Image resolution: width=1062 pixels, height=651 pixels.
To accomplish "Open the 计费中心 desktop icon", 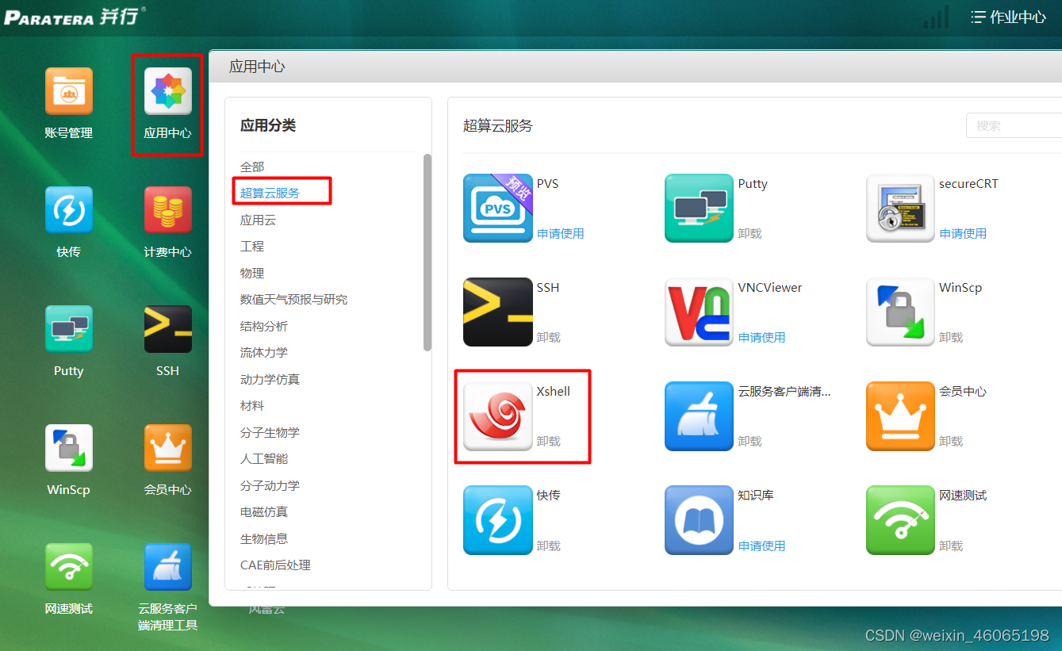I will [x=167, y=210].
